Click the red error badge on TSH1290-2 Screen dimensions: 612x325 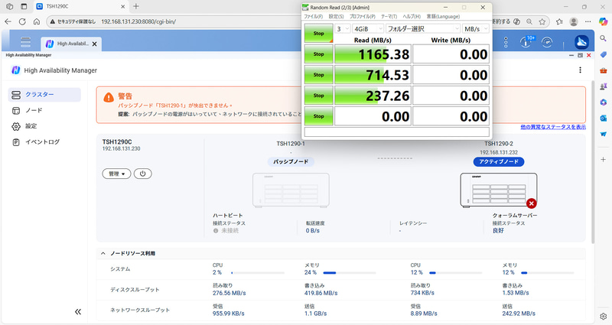click(531, 203)
